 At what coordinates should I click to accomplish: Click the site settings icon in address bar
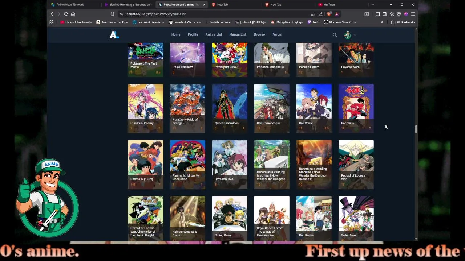click(121, 14)
